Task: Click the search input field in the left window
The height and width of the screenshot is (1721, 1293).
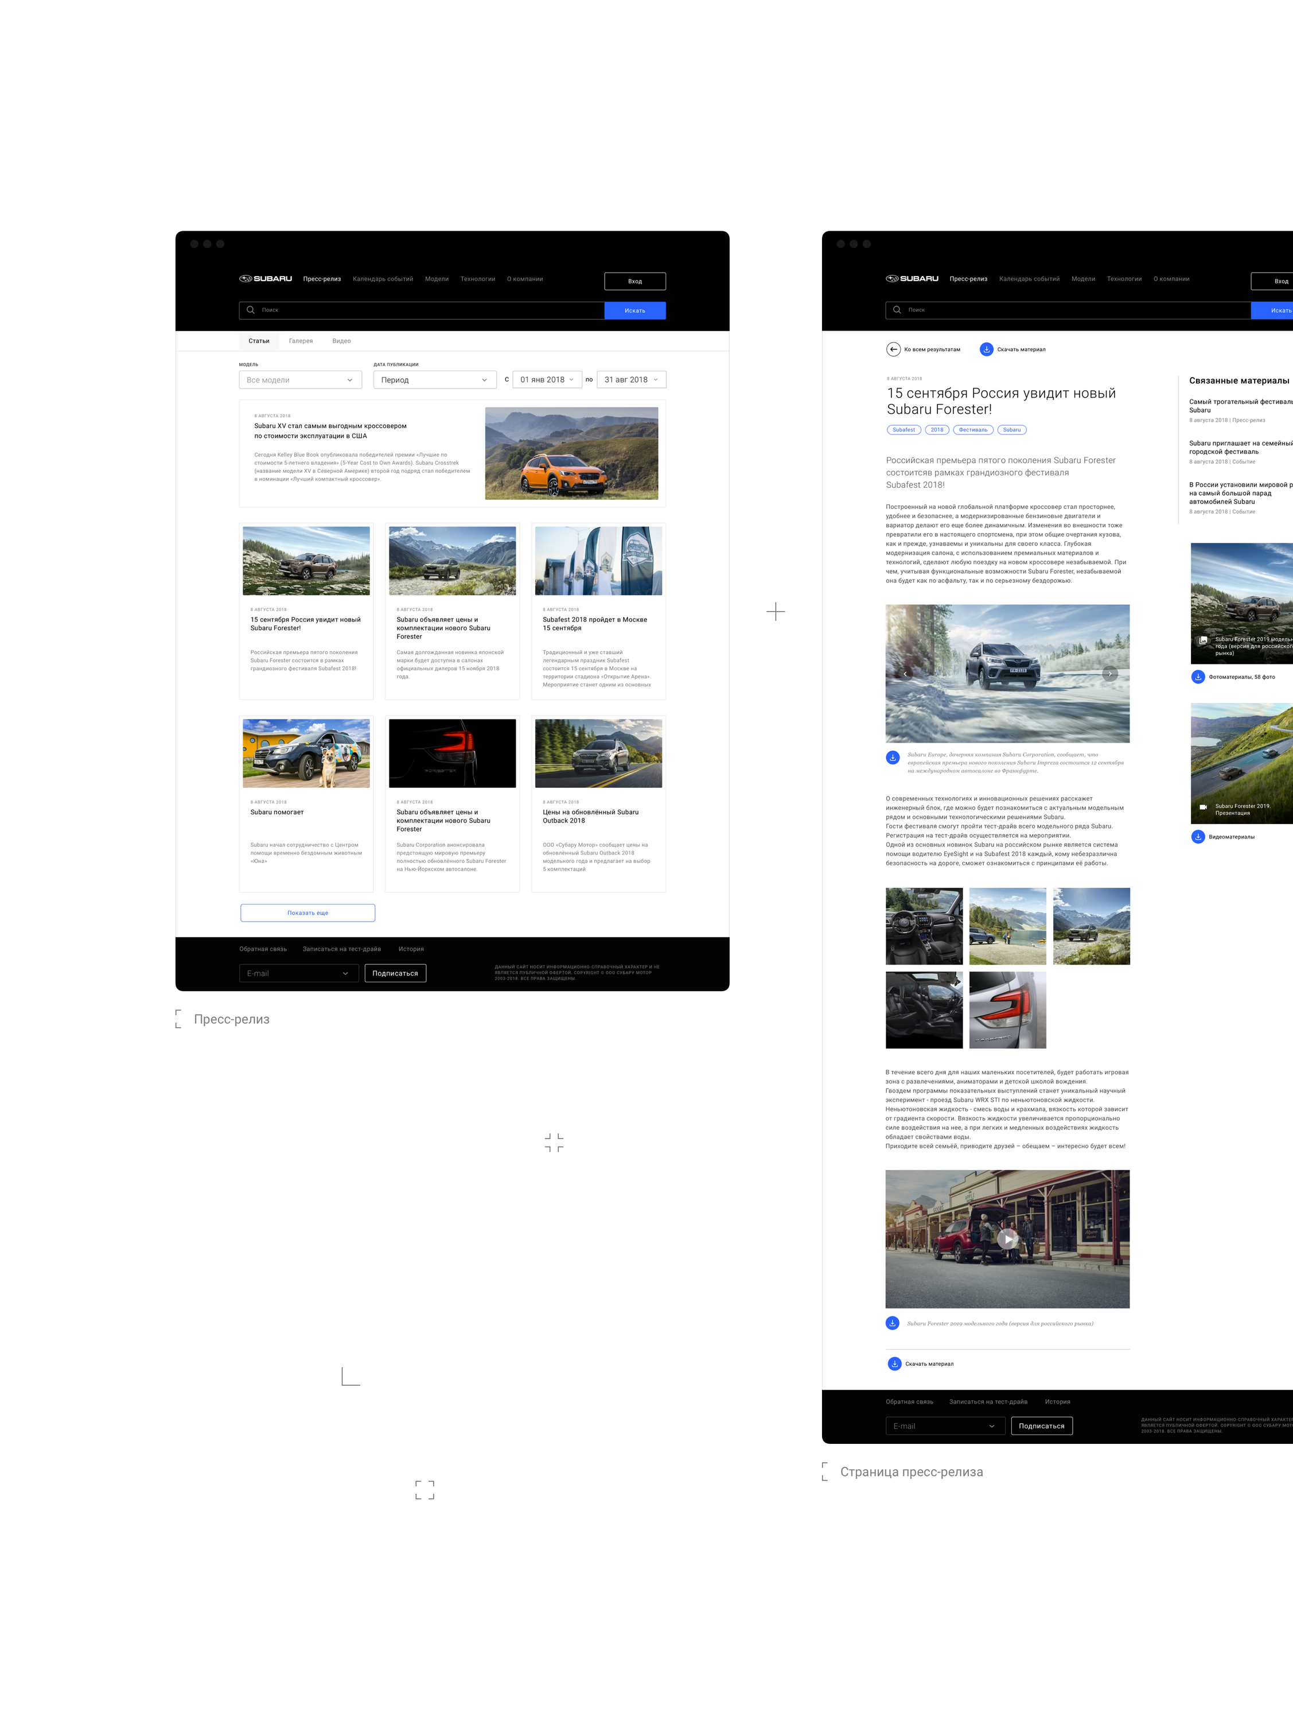Action: (x=422, y=310)
